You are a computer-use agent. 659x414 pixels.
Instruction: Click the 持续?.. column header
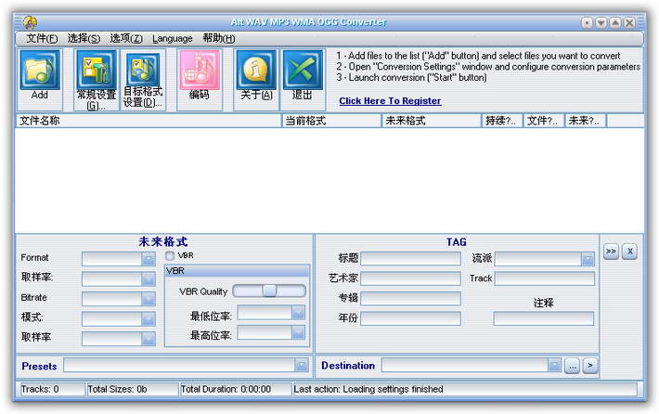pos(502,121)
